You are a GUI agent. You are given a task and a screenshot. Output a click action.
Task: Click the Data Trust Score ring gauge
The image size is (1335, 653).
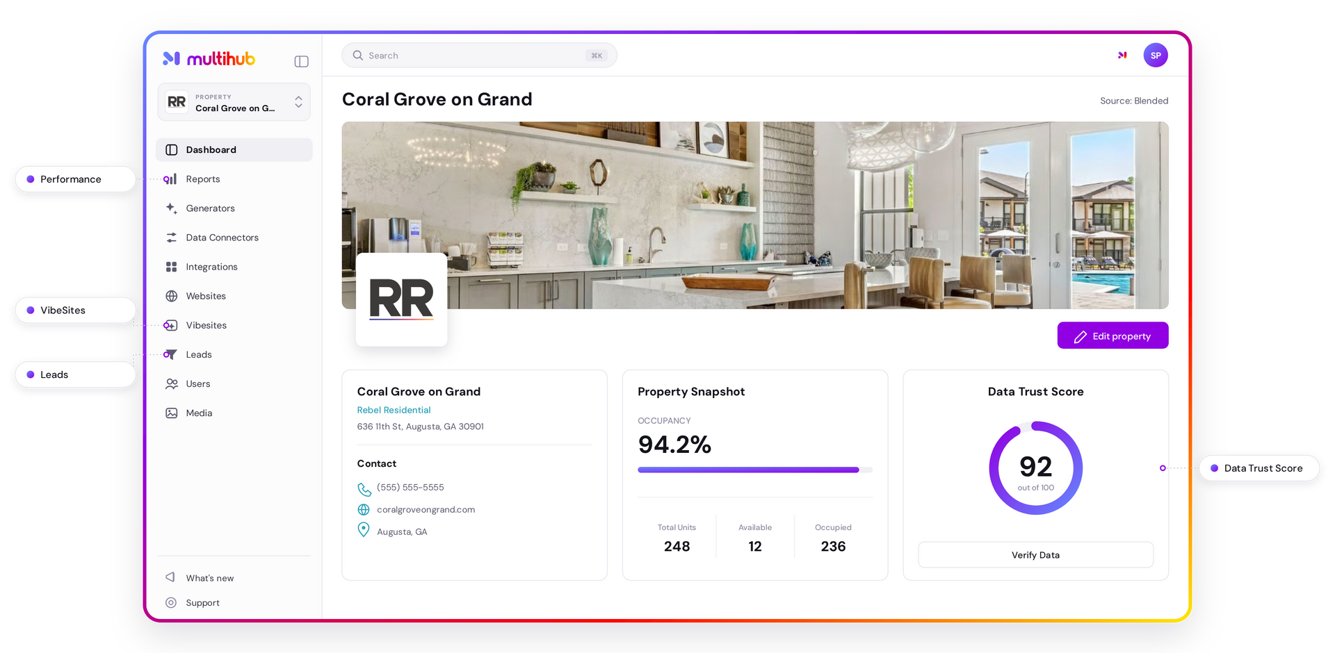pyautogui.click(x=1035, y=468)
